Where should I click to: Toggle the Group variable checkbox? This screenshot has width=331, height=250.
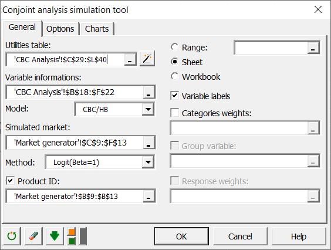click(x=174, y=146)
